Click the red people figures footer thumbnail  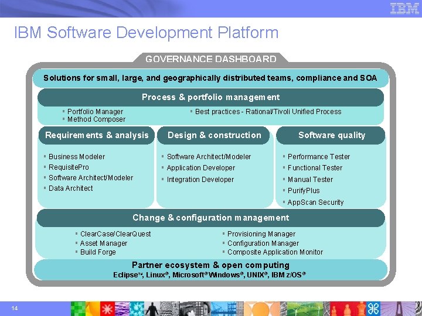pyautogui.click(x=348, y=309)
